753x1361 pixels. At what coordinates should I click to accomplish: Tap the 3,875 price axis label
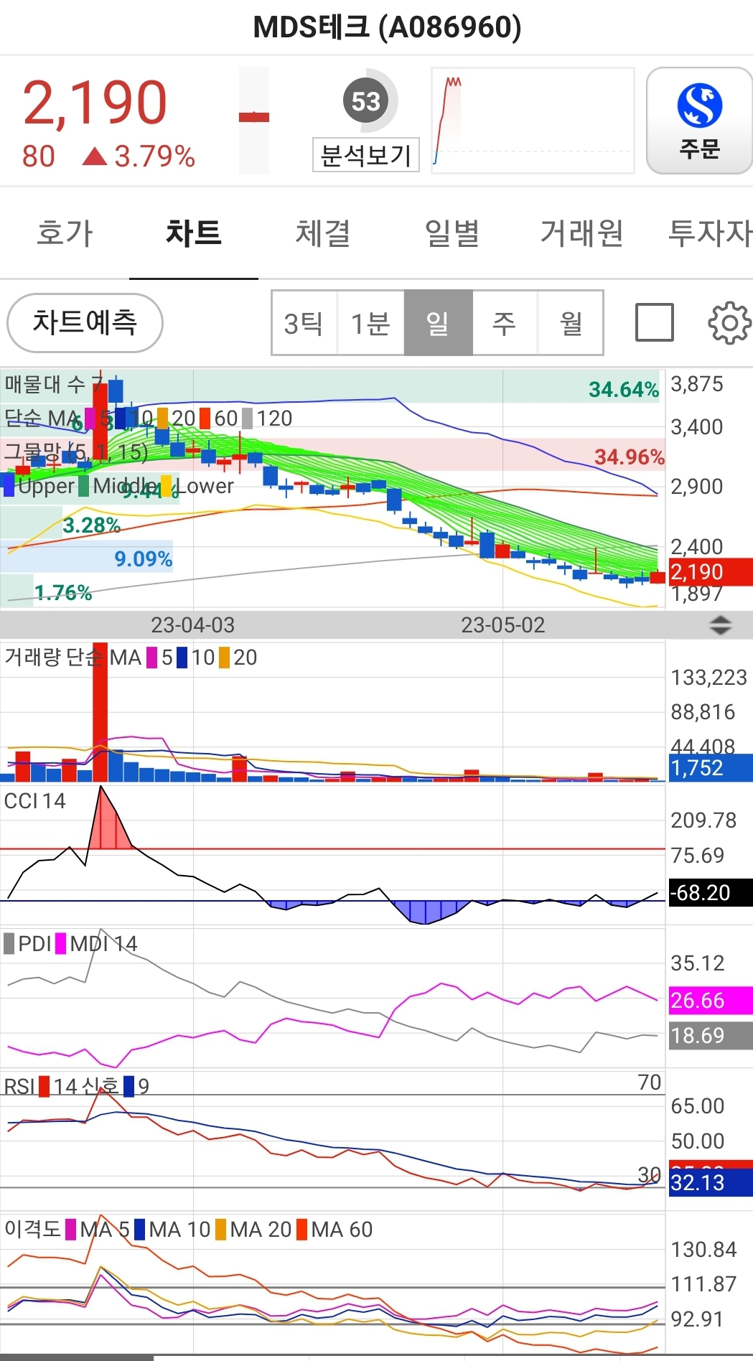pos(697,384)
